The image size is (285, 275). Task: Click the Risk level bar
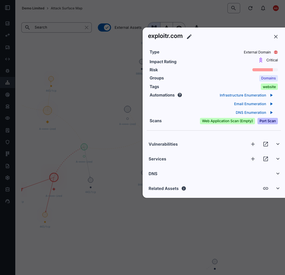265,70
